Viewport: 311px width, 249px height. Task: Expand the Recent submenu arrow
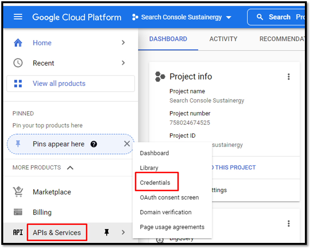123,63
